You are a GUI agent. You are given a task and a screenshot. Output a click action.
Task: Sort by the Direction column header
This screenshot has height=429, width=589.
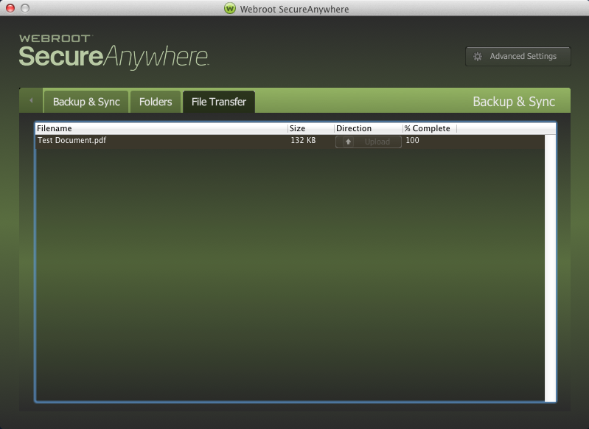coord(368,128)
